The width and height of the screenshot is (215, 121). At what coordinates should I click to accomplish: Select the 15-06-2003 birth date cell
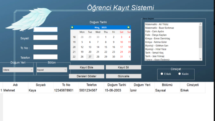click(117, 90)
